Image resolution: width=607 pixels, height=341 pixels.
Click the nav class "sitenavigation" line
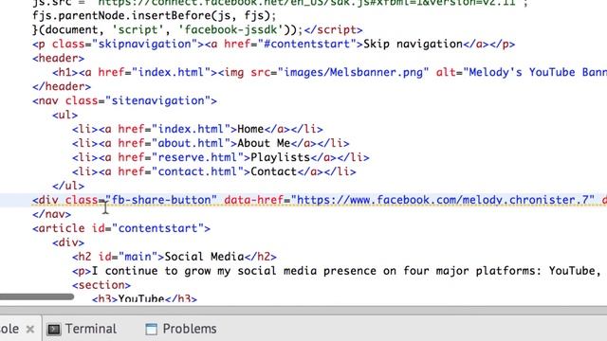click(x=124, y=101)
